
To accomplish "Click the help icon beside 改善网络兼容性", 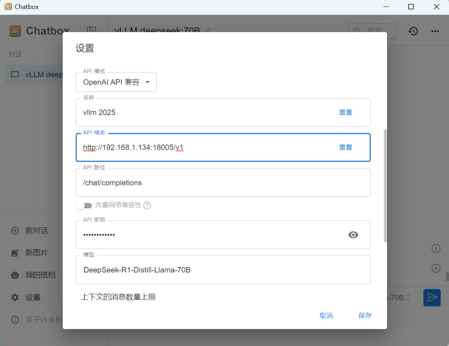I will (x=148, y=205).
